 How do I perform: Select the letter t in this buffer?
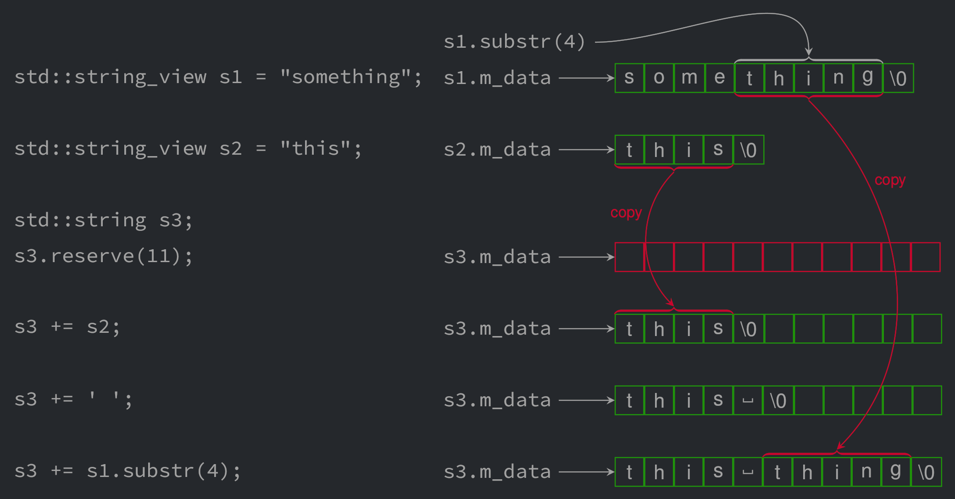629,149
